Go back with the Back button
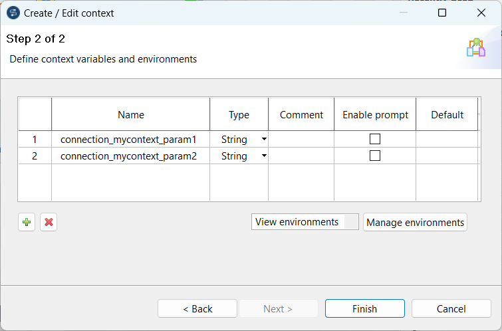 click(x=197, y=308)
